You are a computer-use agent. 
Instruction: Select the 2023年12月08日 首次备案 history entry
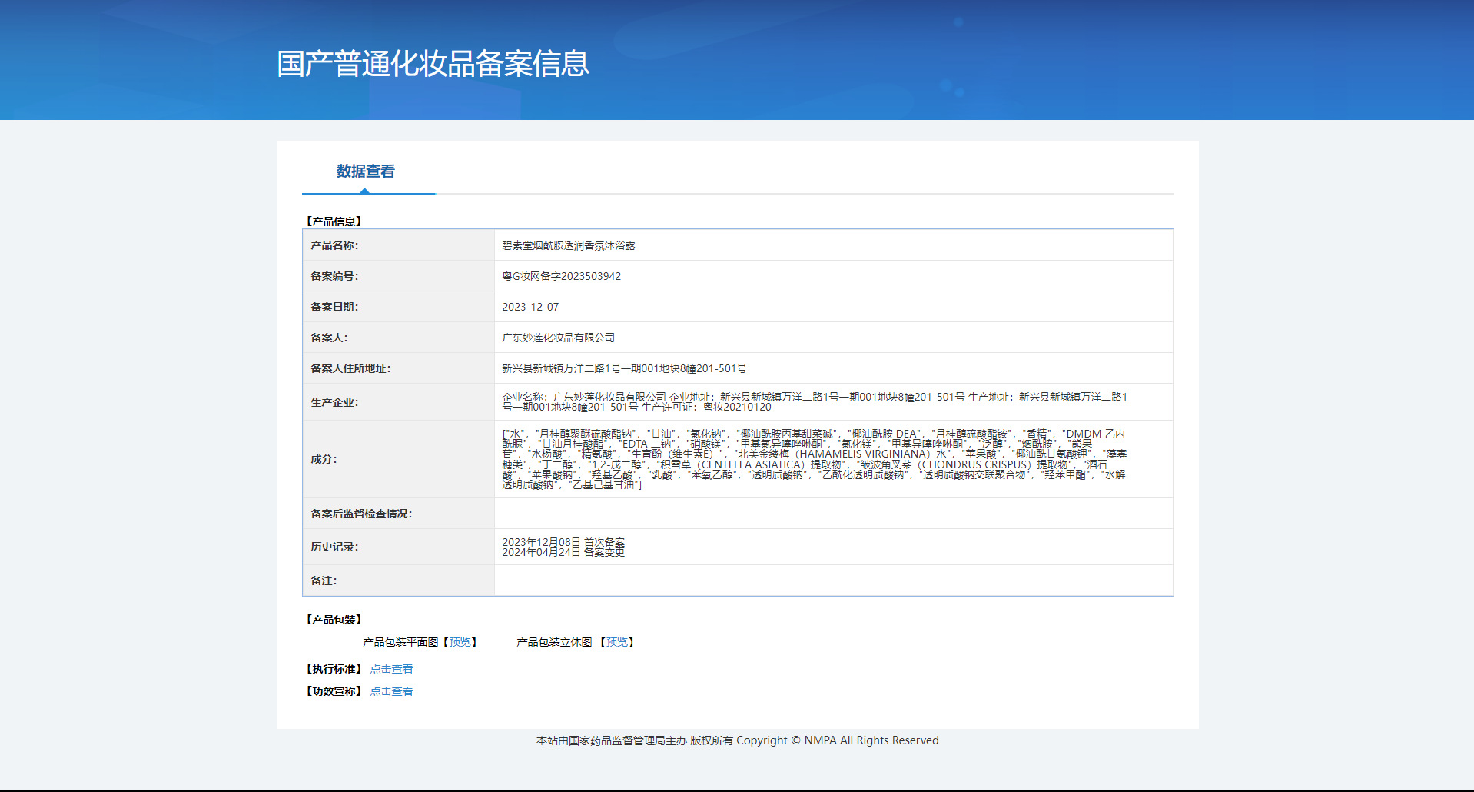coord(563,542)
